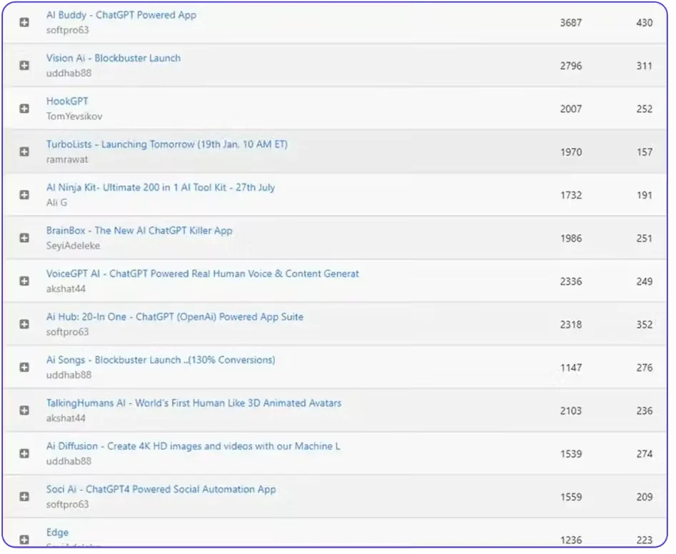Open Ai Hub: 20-In One App Suite link
676x554 pixels.
click(x=175, y=317)
